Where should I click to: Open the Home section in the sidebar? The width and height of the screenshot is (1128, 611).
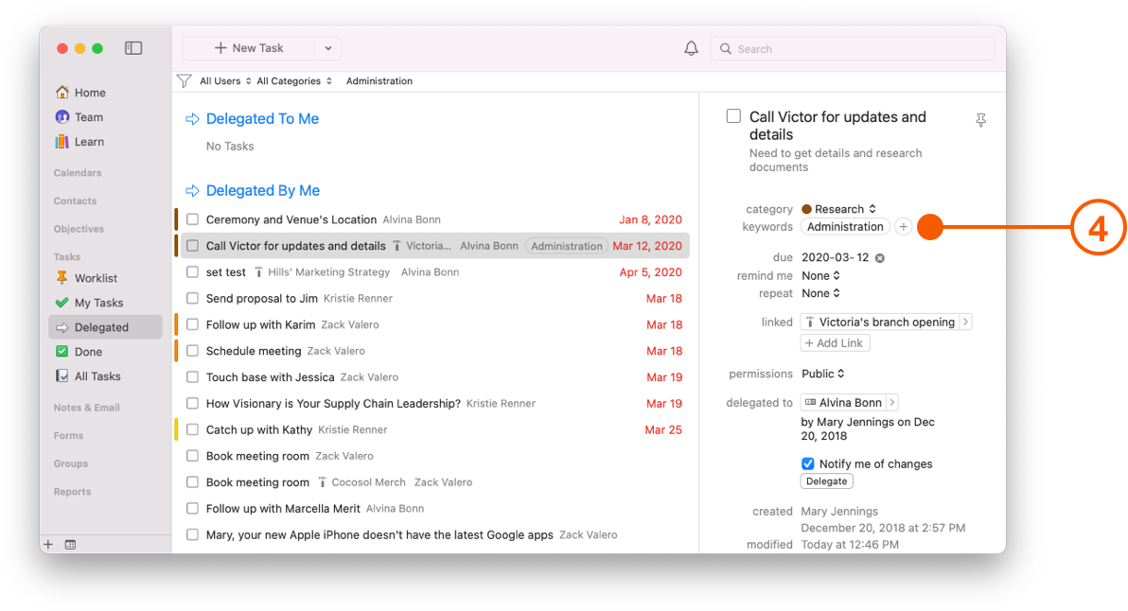(85, 93)
